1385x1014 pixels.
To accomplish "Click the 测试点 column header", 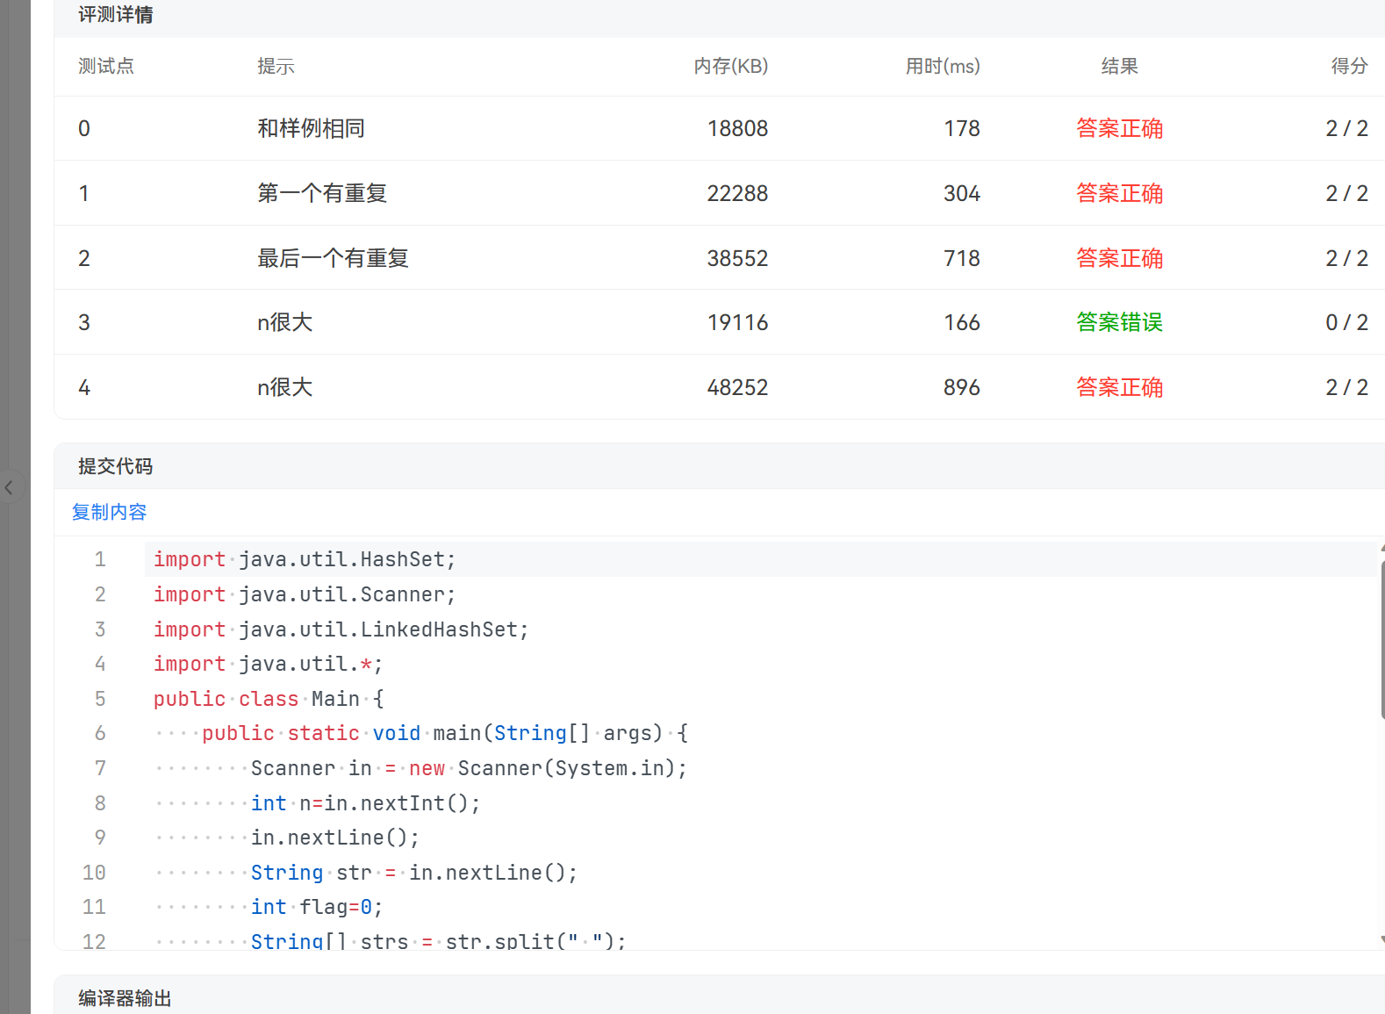I will point(105,66).
